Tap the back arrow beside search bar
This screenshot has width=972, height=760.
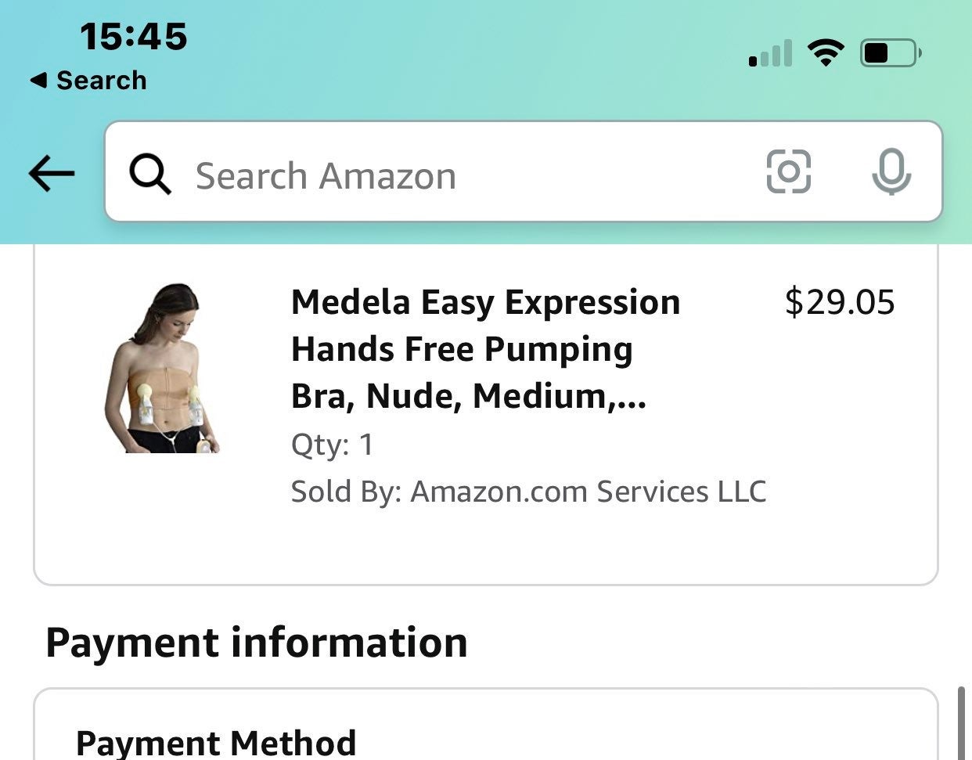[x=52, y=173]
